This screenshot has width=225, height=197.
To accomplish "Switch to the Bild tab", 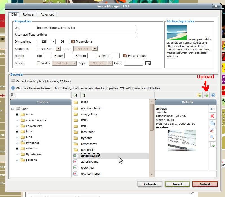I will [14, 14].
